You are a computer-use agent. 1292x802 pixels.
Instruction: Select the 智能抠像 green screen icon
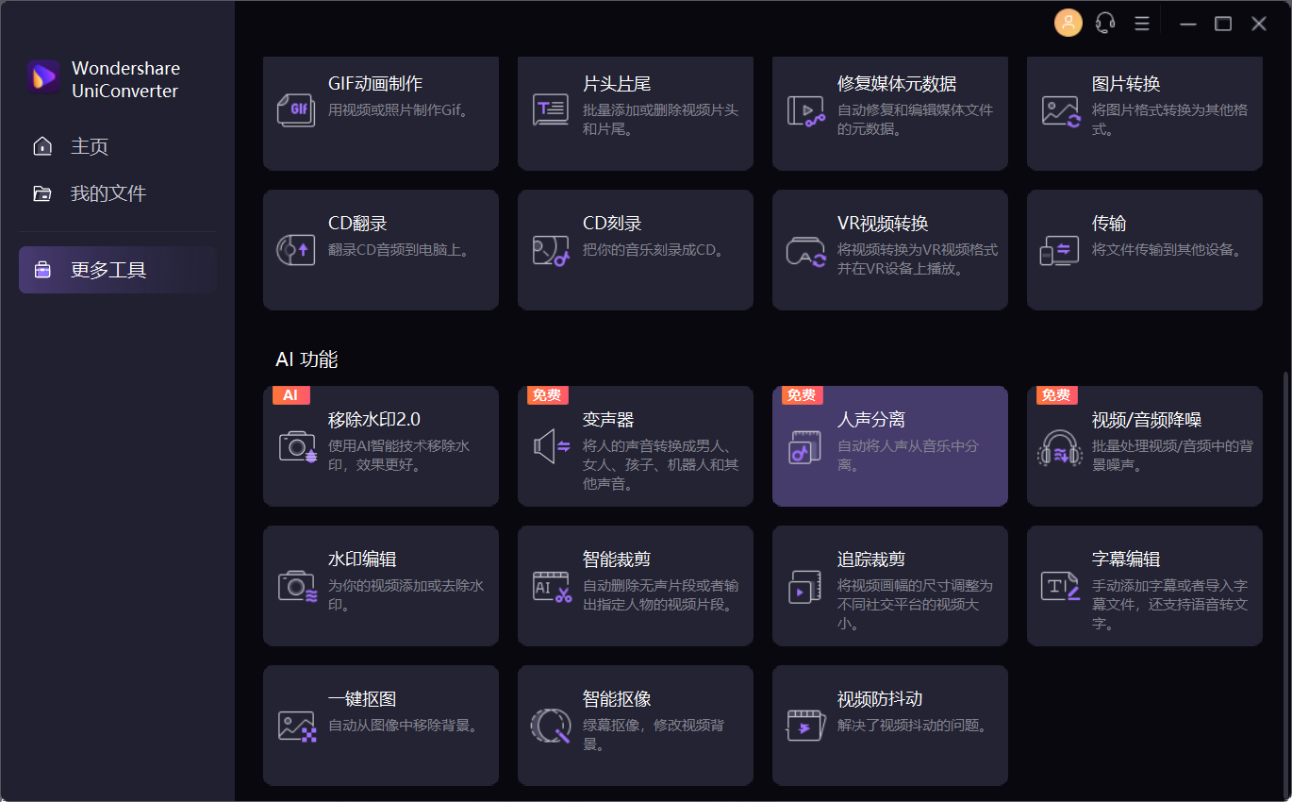tap(552, 725)
